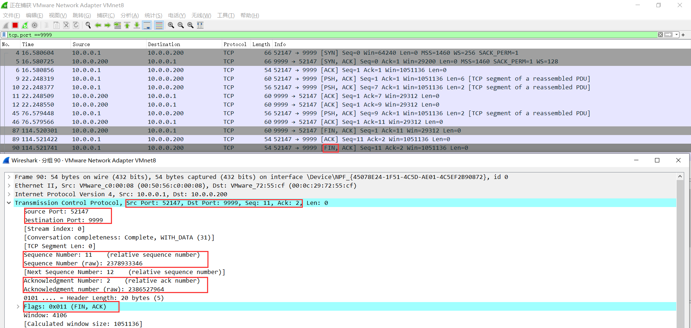Open the 分析(A) menu
The image size is (691, 328).
coord(130,15)
